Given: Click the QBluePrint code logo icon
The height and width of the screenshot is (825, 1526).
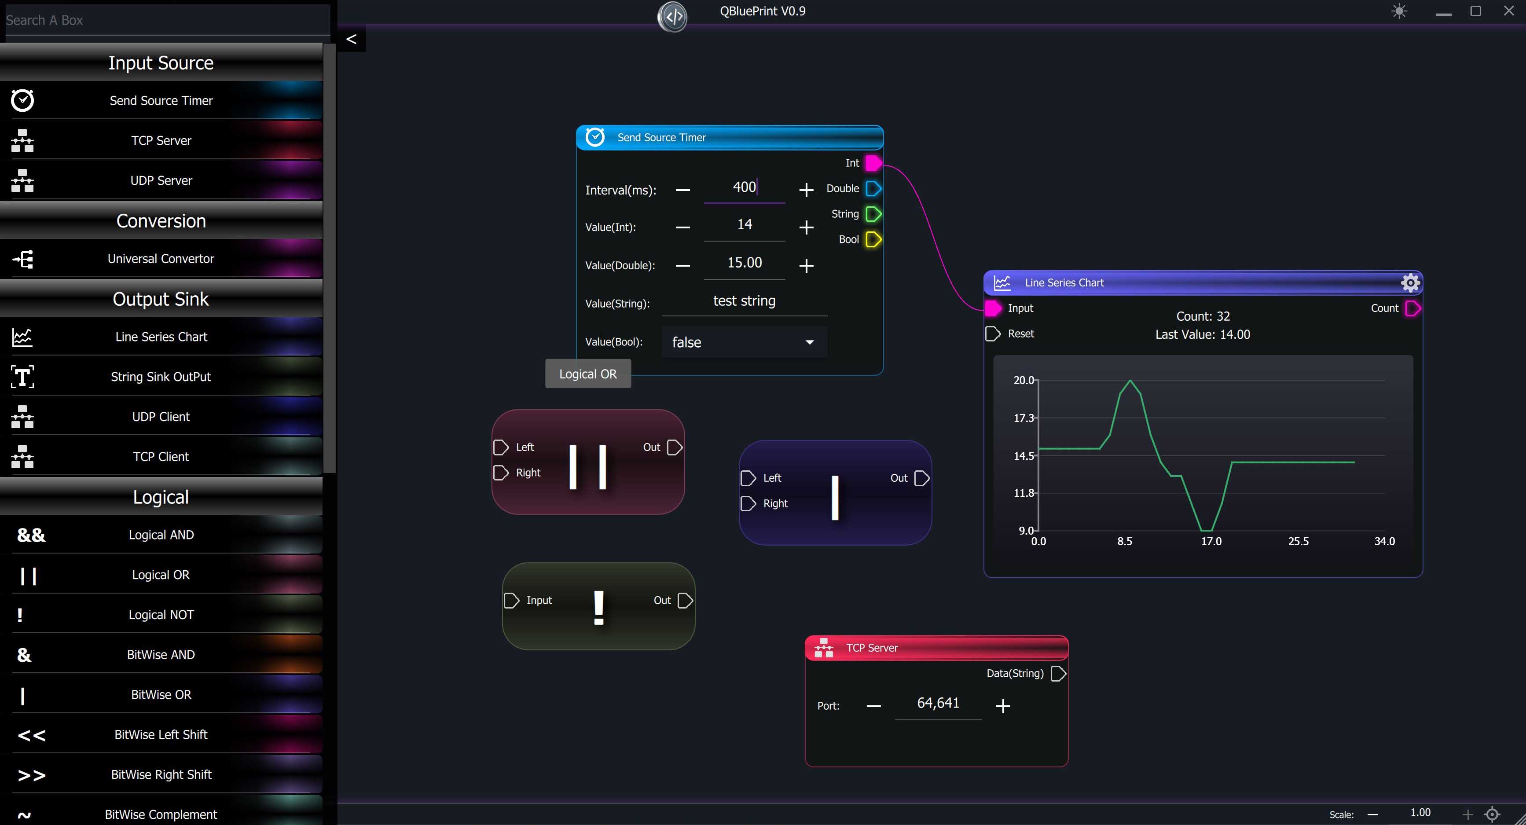Looking at the screenshot, I should pyautogui.click(x=673, y=17).
